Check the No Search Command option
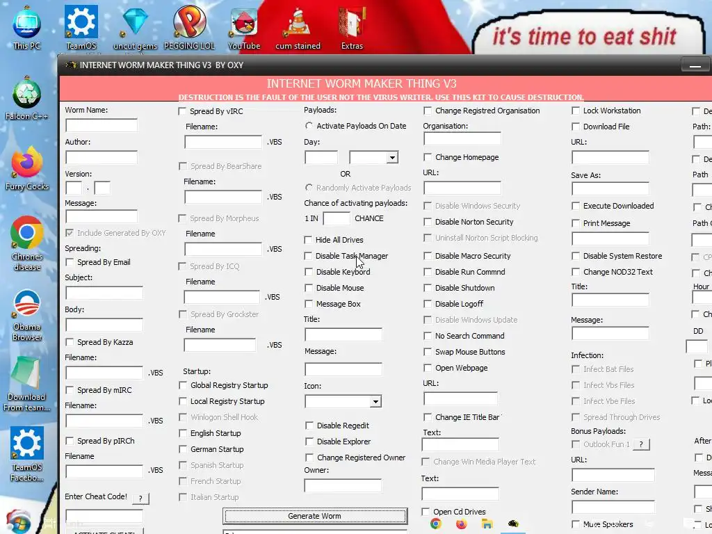The width and height of the screenshot is (712, 534). pos(428,336)
